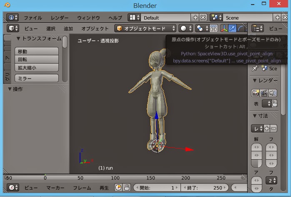This screenshot has height=197, width=291.
Task: Click the Sce scene datablock icon
Action: click(x=264, y=69)
